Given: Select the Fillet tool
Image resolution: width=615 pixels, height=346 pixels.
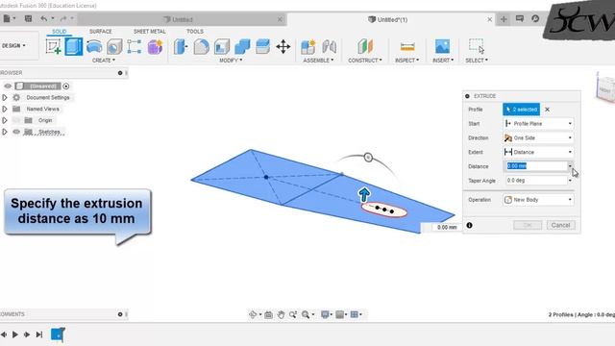Looking at the screenshot, I should tap(201, 47).
